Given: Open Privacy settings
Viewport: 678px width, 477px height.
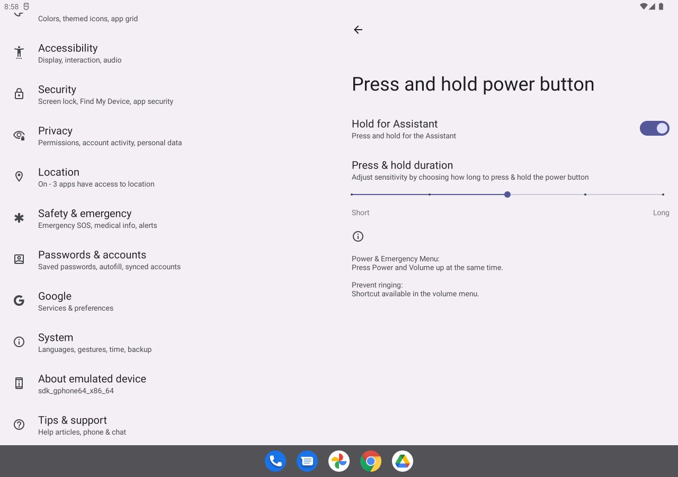Looking at the screenshot, I should click(x=169, y=136).
